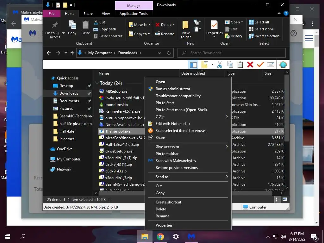The height and width of the screenshot is (243, 324).
Task: Toggle the preview pane toolbar icon
Action: (193, 65)
